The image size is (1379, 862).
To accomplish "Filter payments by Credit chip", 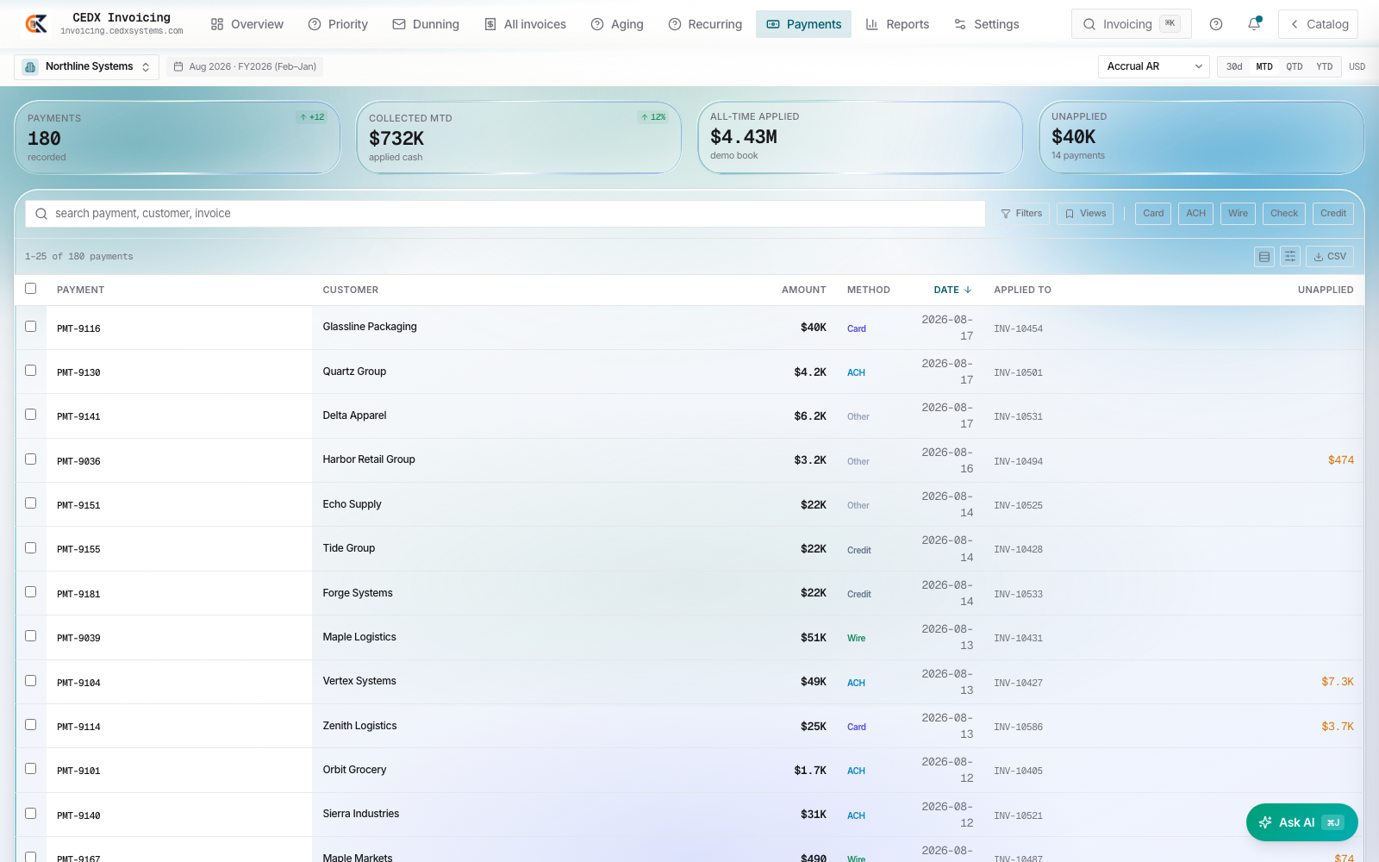I will (1333, 214).
